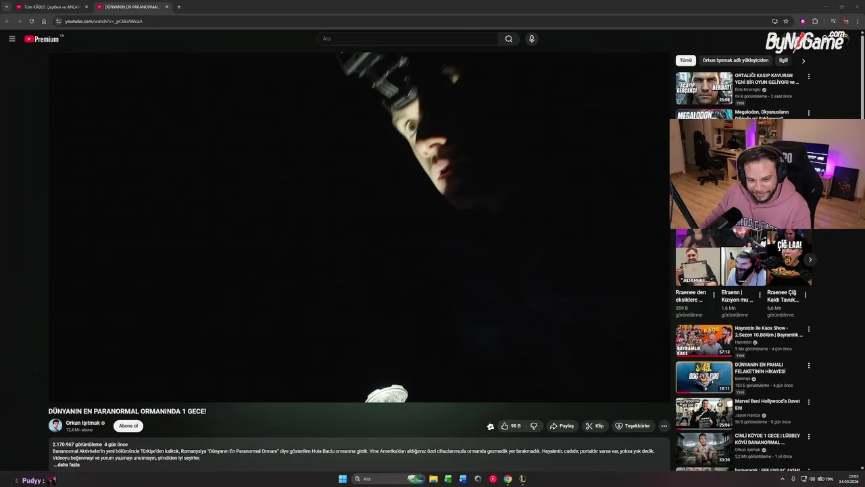Share the video via Paylaş

pyautogui.click(x=562, y=426)
